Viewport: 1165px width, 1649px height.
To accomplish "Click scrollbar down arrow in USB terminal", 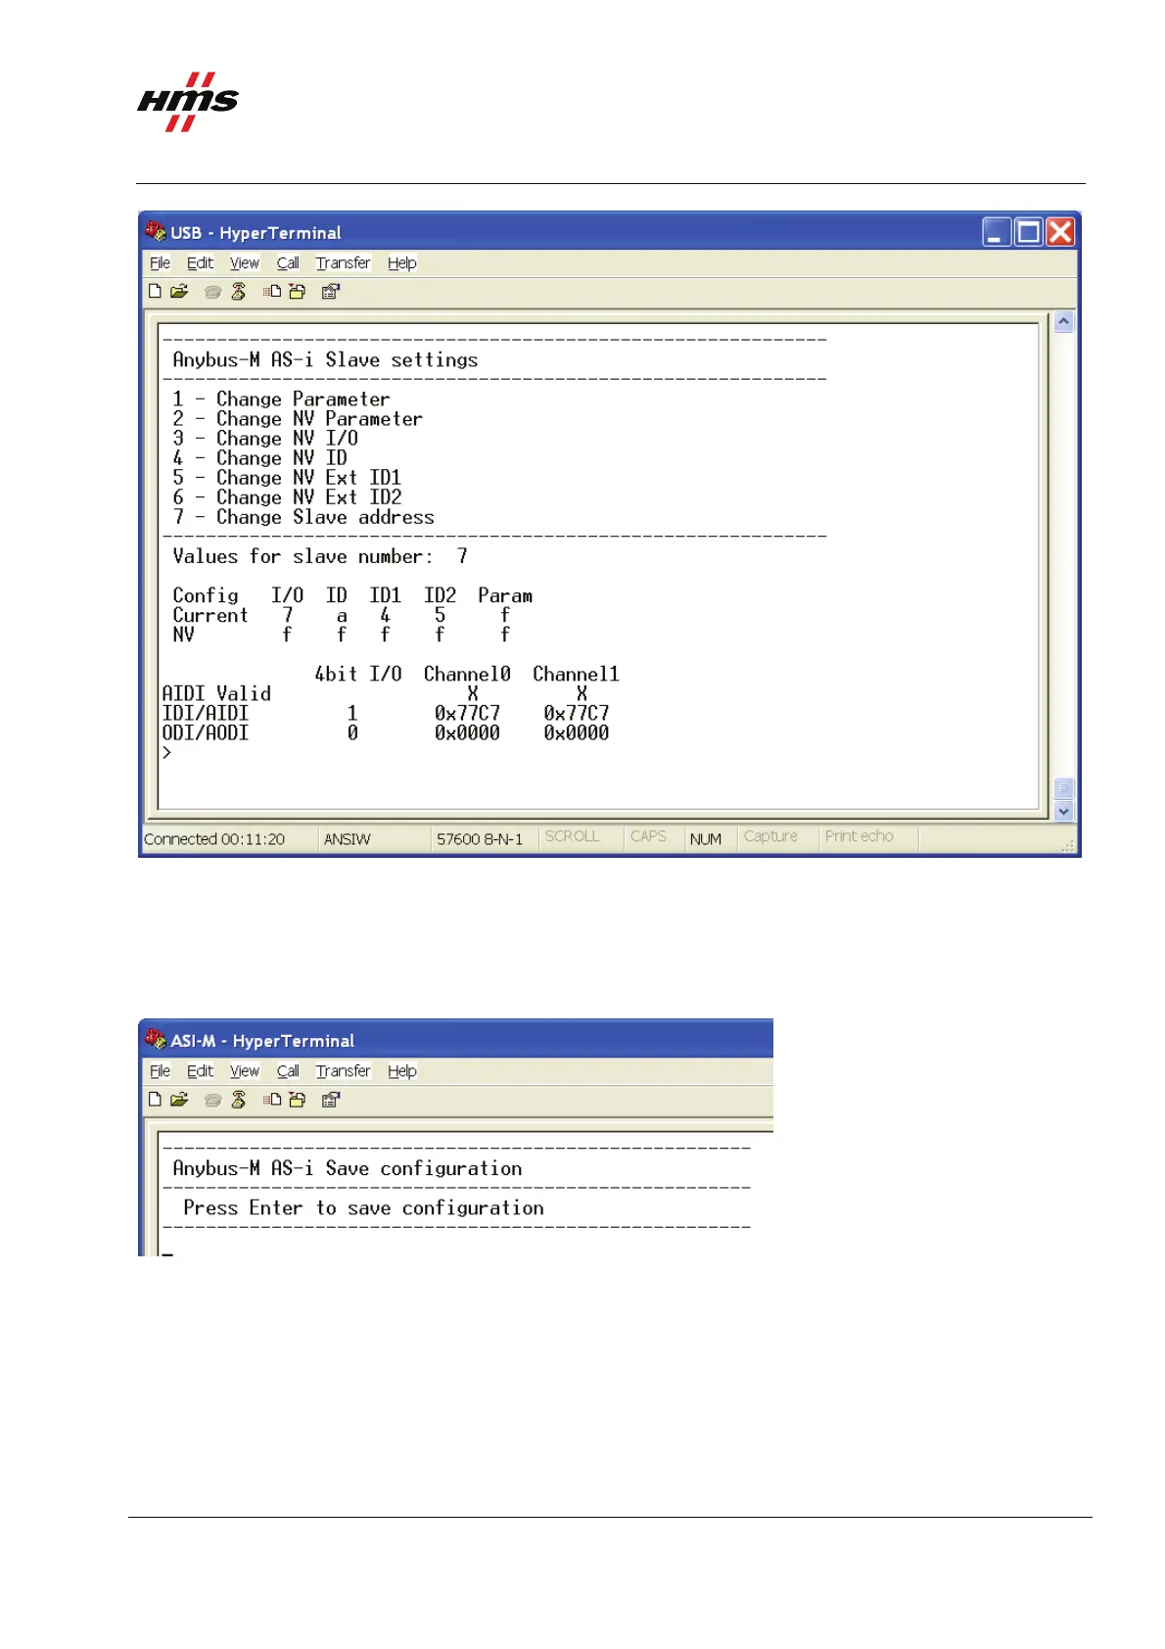I will [1063, 811].
